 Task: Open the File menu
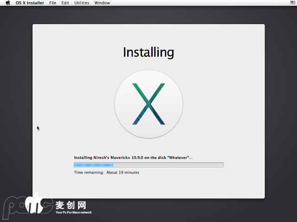point(53,3)
